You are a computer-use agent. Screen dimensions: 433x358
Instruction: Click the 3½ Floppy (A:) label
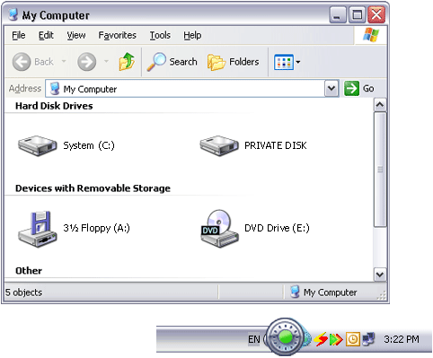96,228
